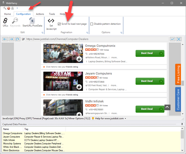Click the browser forward arrow button
This screenshot has width=186, height=154.
tap(11, 39)
